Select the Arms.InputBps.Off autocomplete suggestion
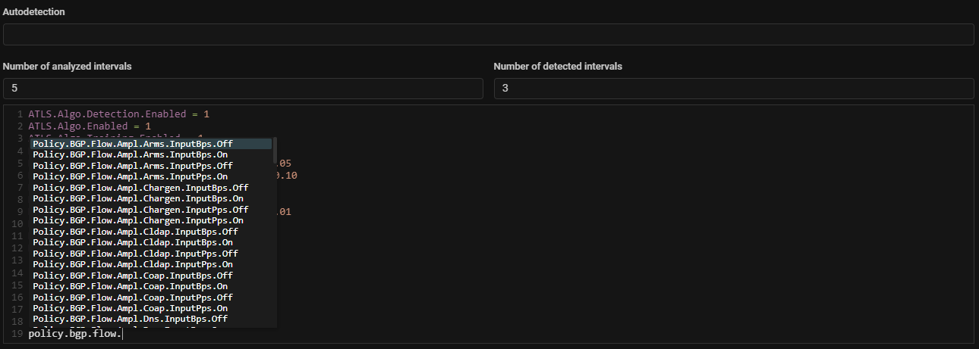 pos(133,144)
